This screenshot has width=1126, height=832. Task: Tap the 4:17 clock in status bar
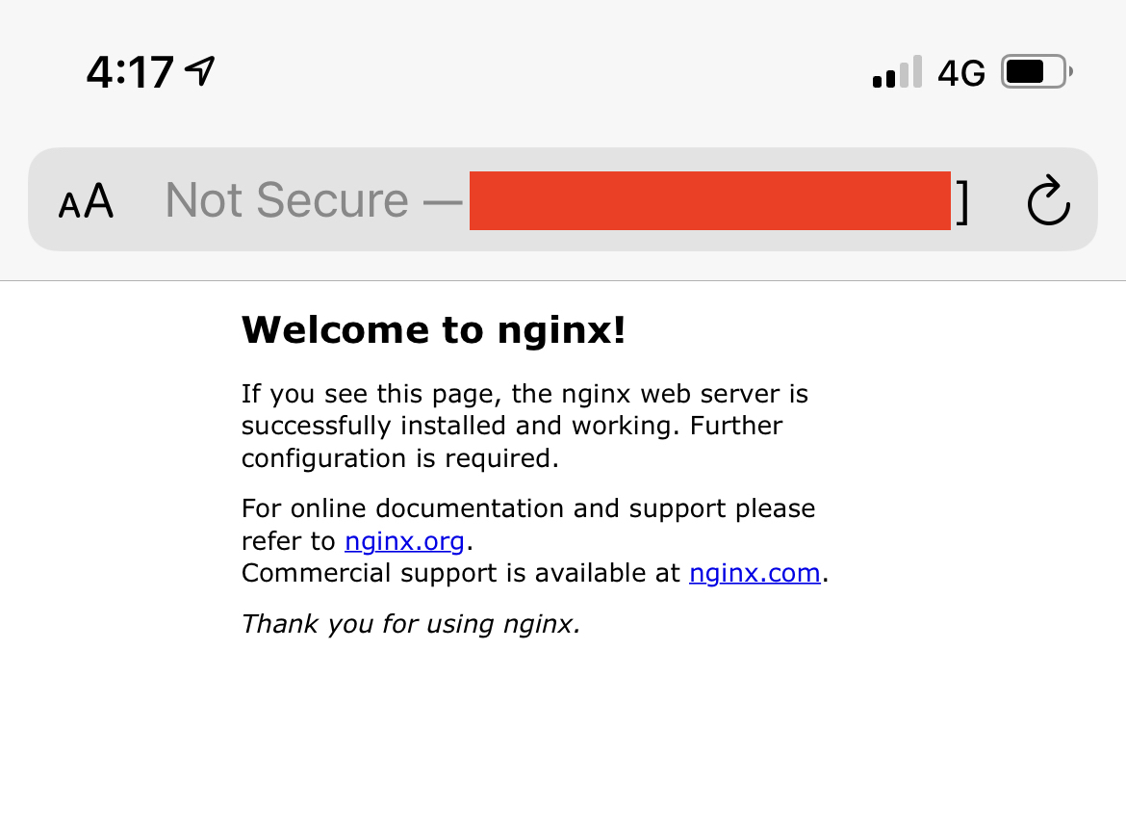[x=130, y=72]
